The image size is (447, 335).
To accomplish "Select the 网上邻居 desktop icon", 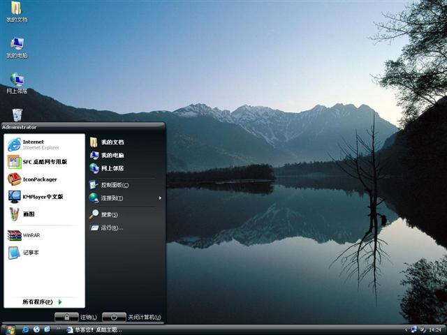I will pyautogui.click(x=17, y=84).
